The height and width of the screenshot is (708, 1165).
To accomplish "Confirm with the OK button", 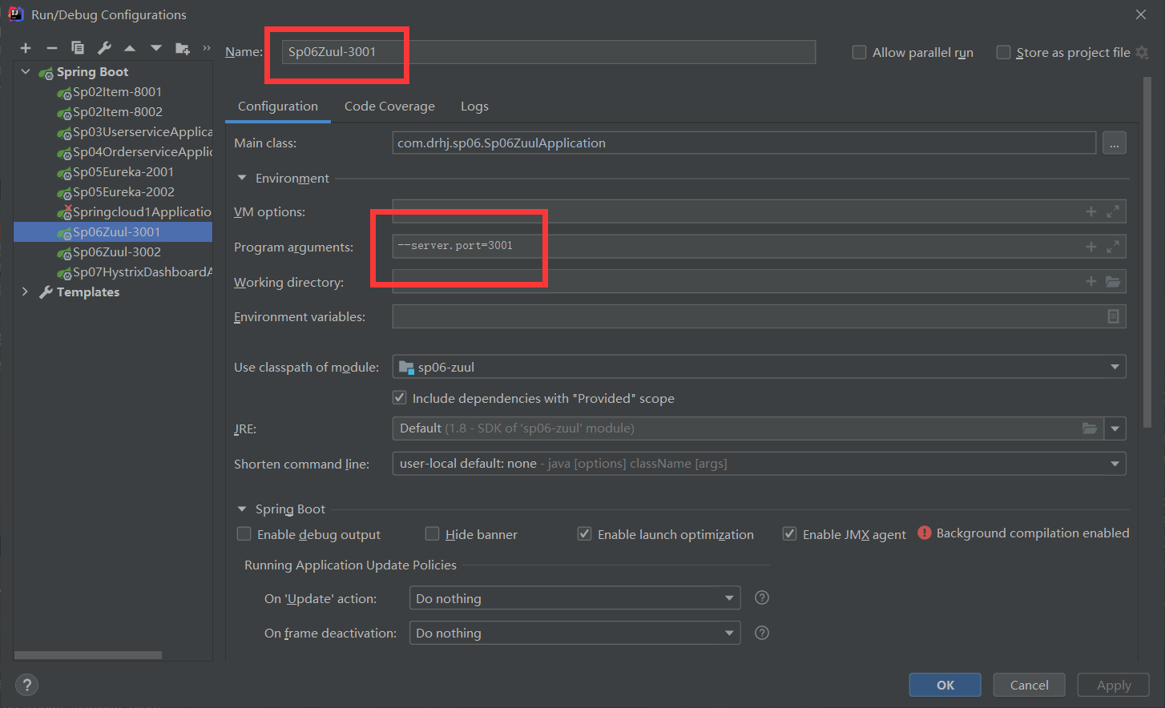I will click(x=945, y=685).
